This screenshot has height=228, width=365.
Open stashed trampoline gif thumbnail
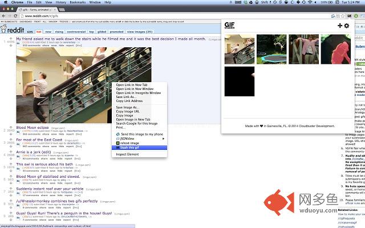271,49
